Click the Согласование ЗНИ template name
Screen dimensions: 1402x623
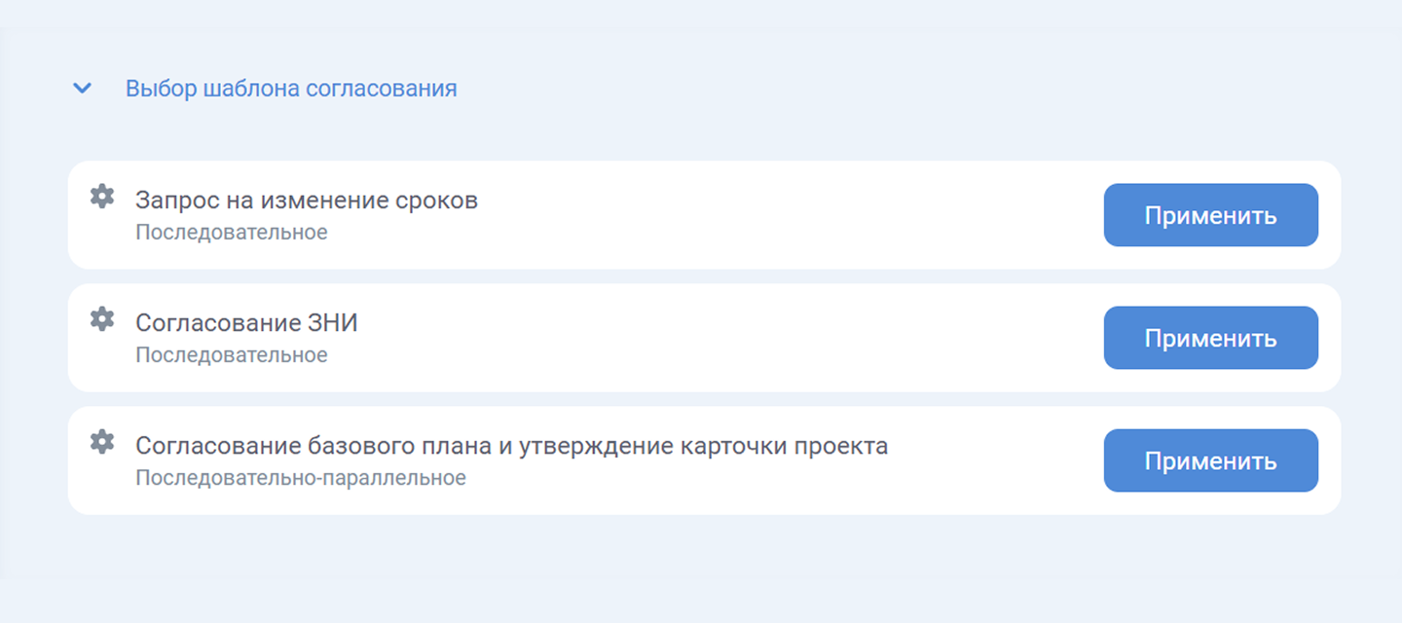coord(246,324)
